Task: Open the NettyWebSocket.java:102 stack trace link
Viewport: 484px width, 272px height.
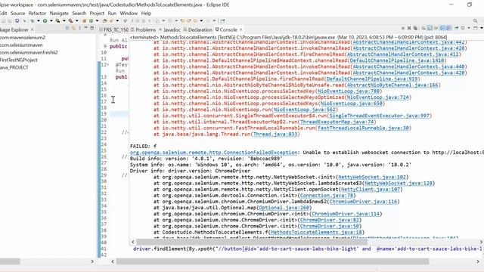Action: (x=372, y=177)
